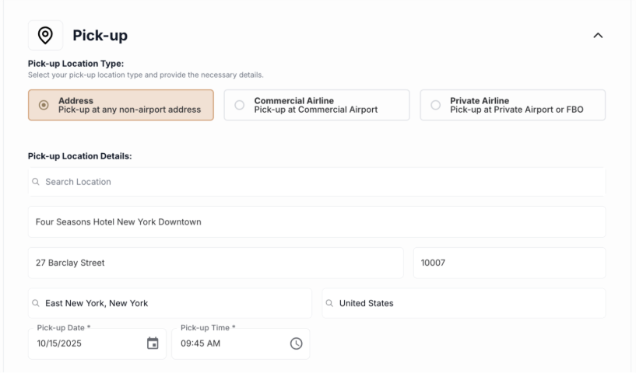Click the 27 Barclay Street address field
Image resolution: width=636 pixels, height=373 pixels.
(215, 263)
